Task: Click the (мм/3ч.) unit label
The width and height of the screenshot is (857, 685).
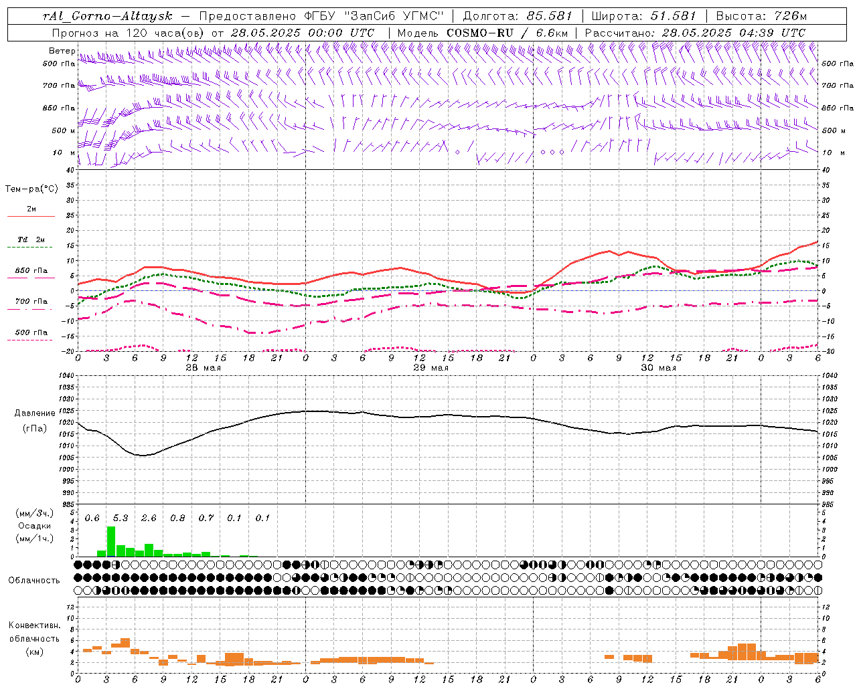Action: [34, 513]
